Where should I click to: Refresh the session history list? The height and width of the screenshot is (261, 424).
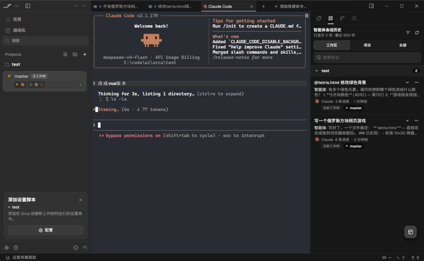(x=417, y=33)
